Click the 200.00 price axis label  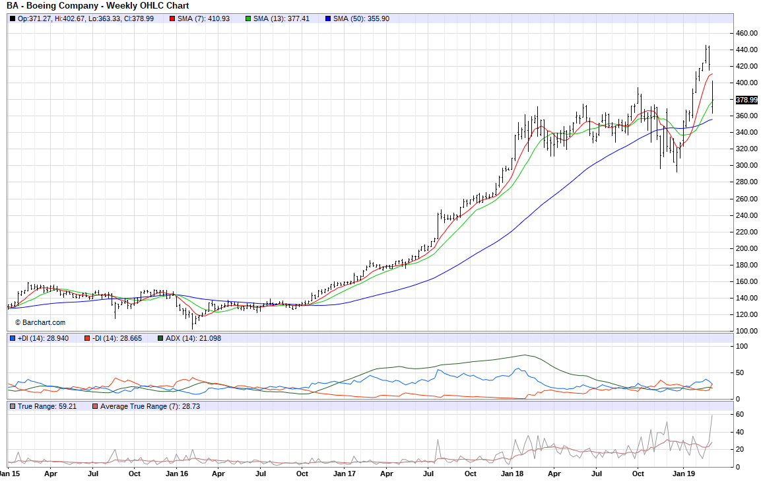(746, 249)
